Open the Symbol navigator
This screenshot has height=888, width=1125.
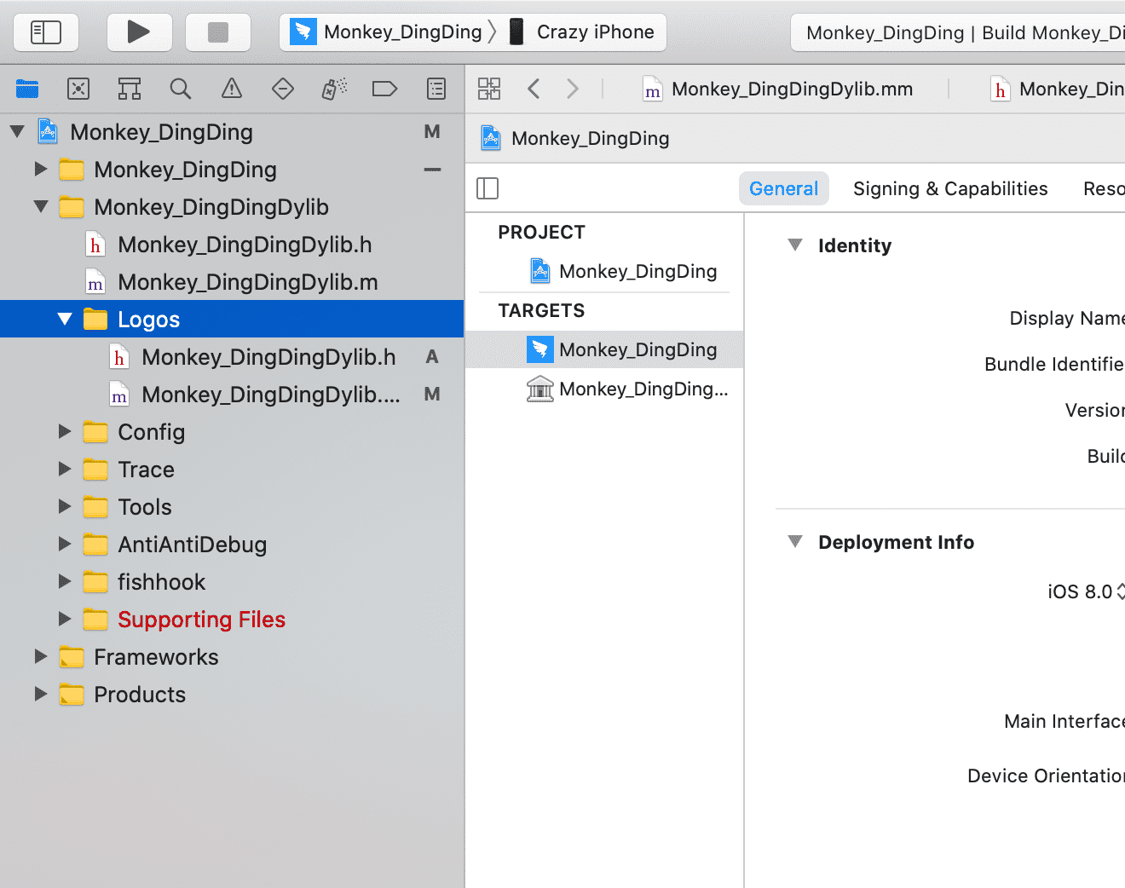click(x=130, y=89)
